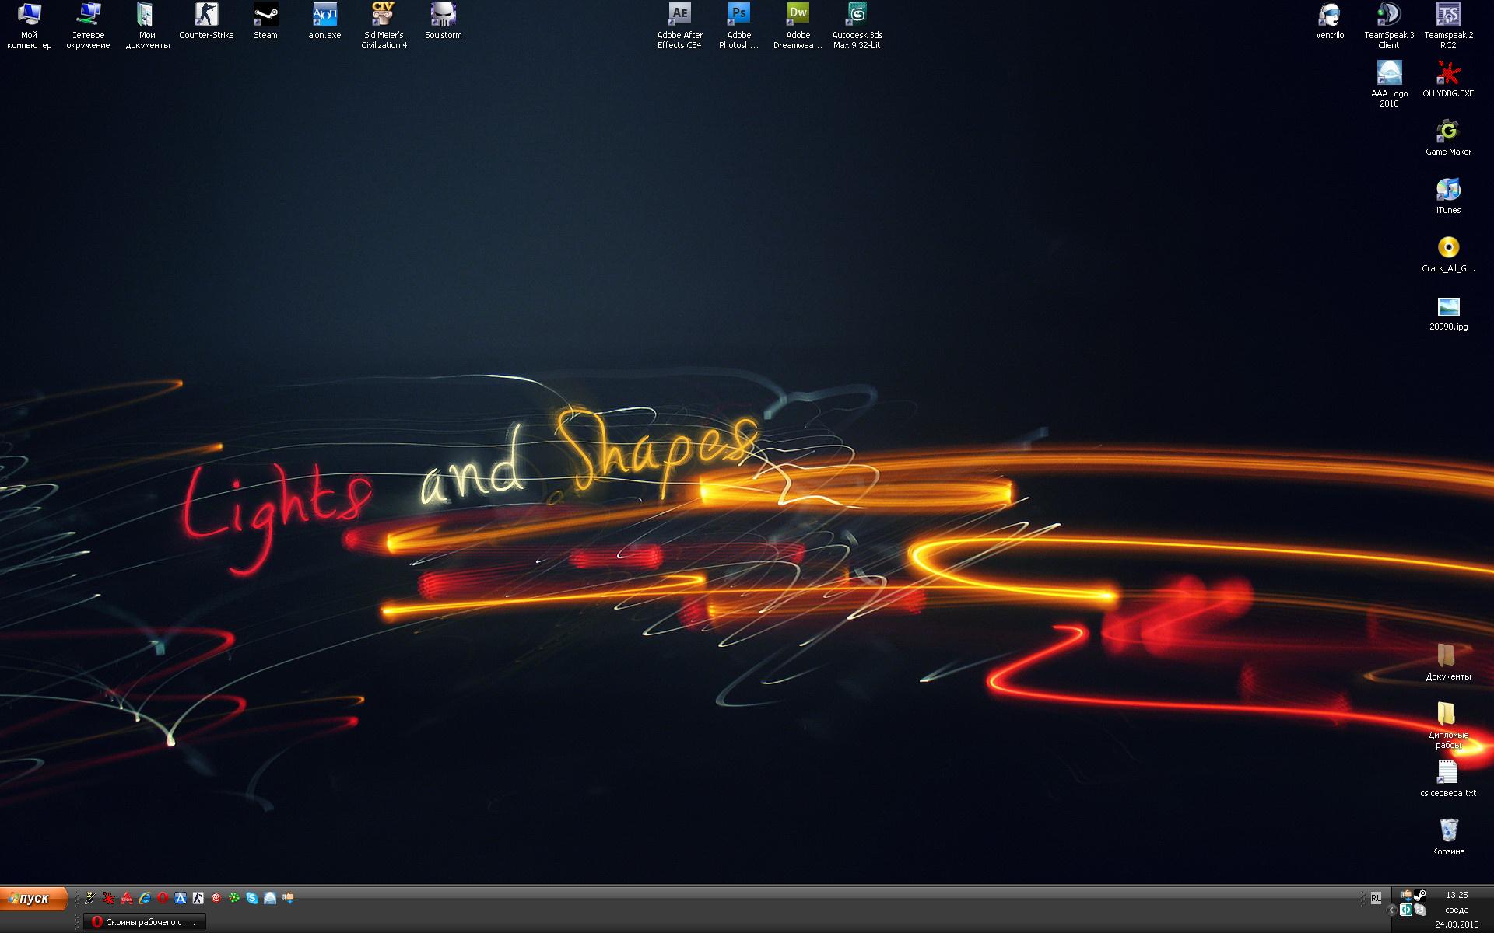Open the RL keyboard language switcher
The height and width of the screenshot is (933, 1494).
1376,898
